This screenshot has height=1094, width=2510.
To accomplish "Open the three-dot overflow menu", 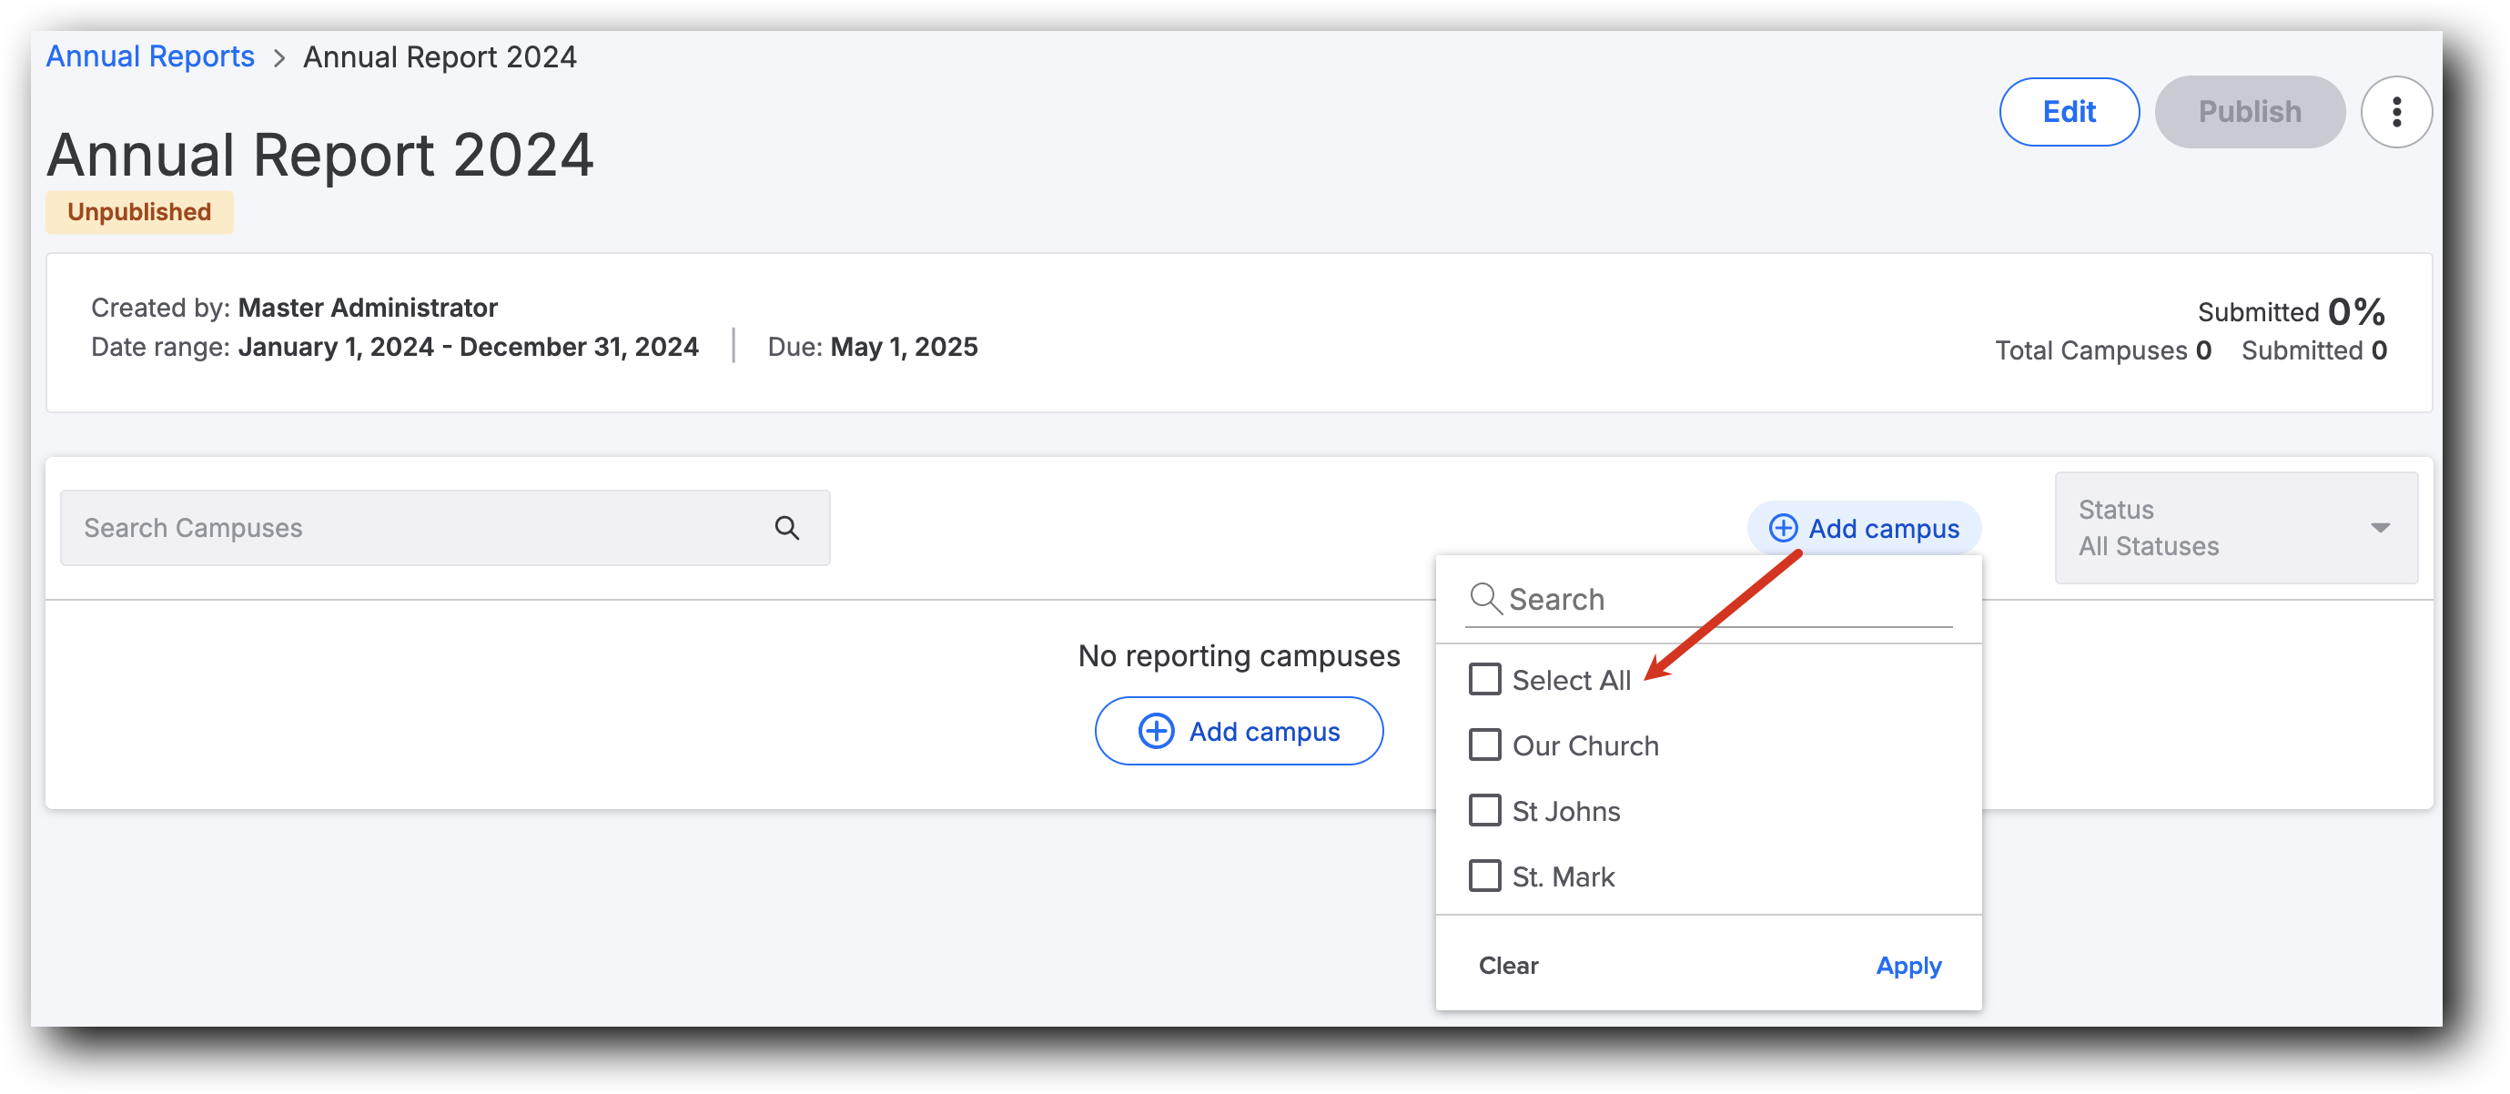I will click(2397, 111).
